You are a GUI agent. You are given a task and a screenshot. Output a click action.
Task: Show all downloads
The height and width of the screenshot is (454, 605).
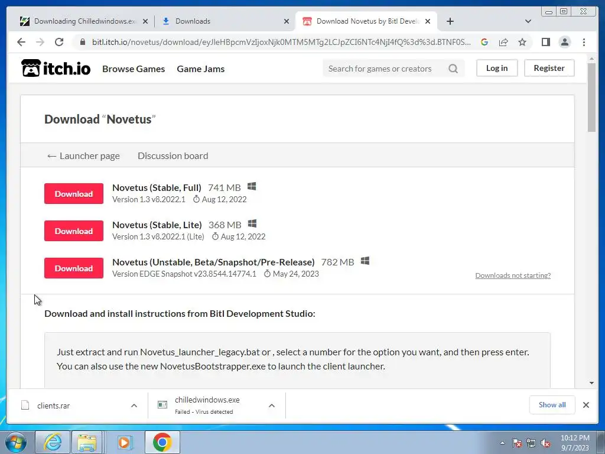[x=552, y=404]
